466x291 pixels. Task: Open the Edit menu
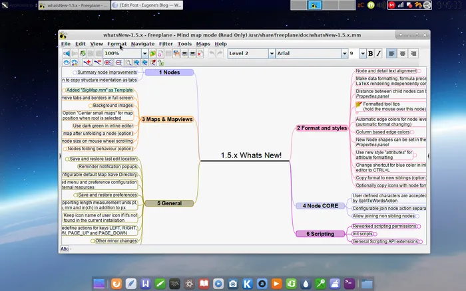pos(81,44)
